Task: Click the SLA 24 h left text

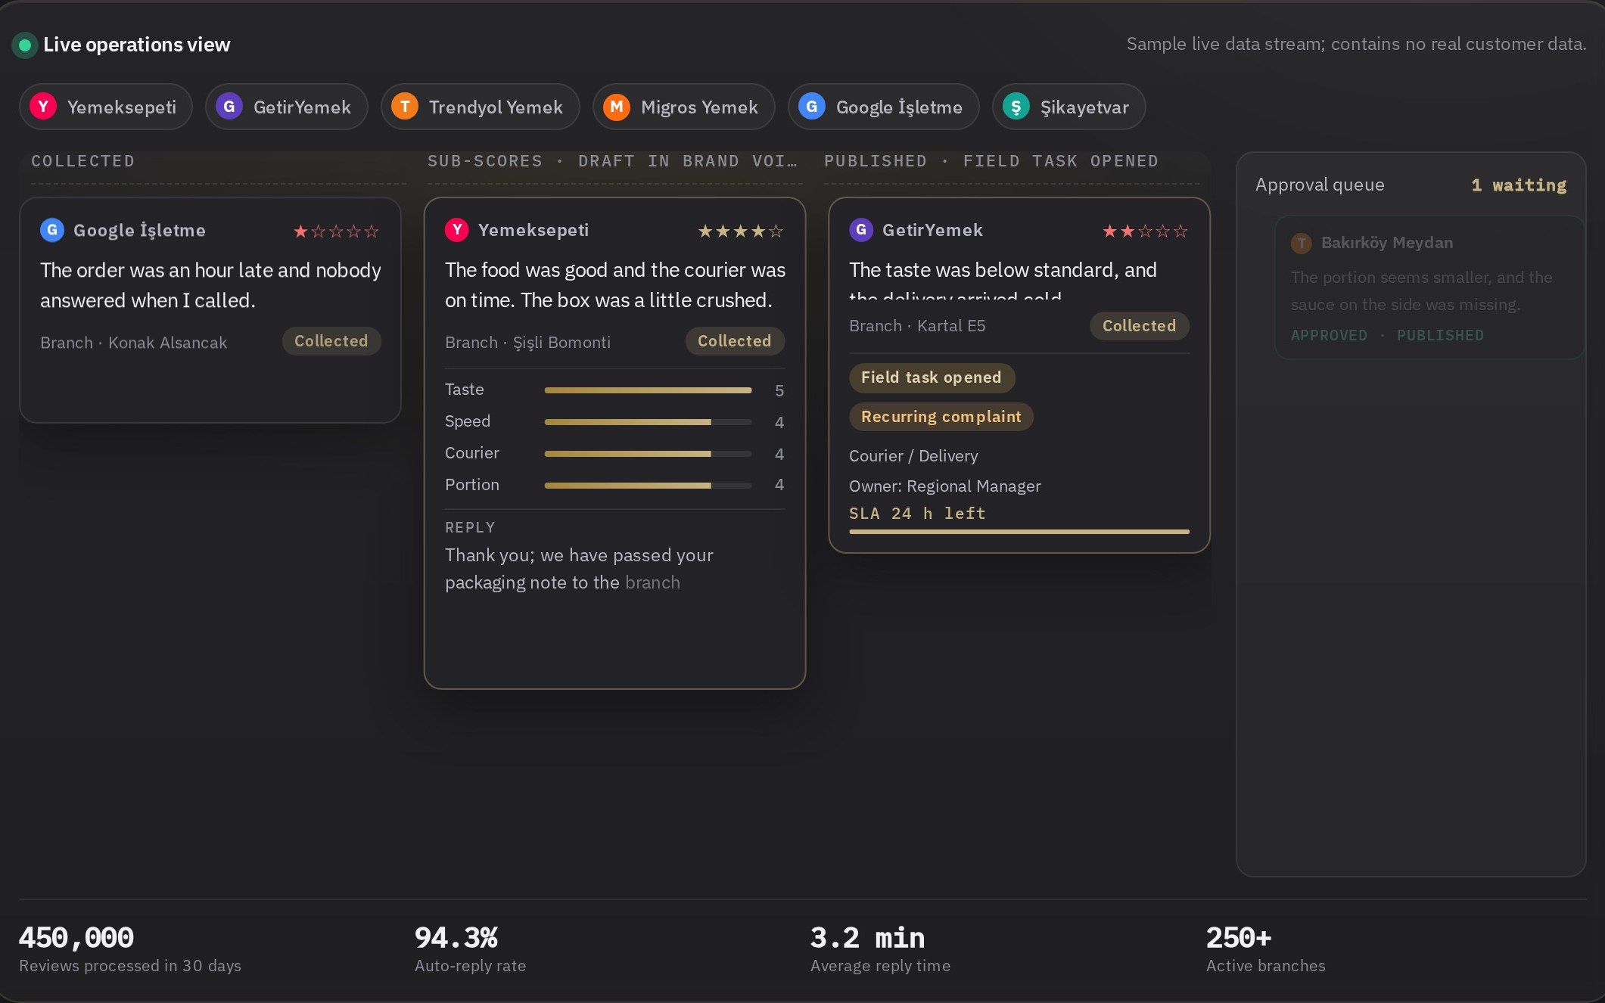Action: tap(917, 514)
